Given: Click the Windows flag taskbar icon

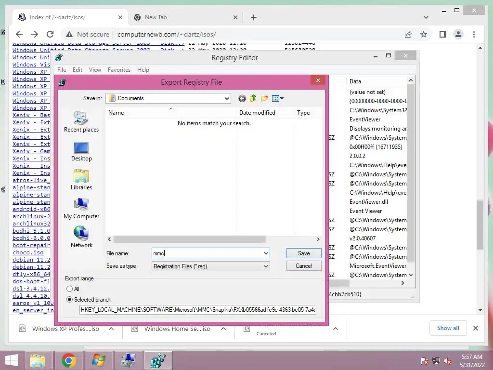Looking at the screenshot, I should click(98, 360).
